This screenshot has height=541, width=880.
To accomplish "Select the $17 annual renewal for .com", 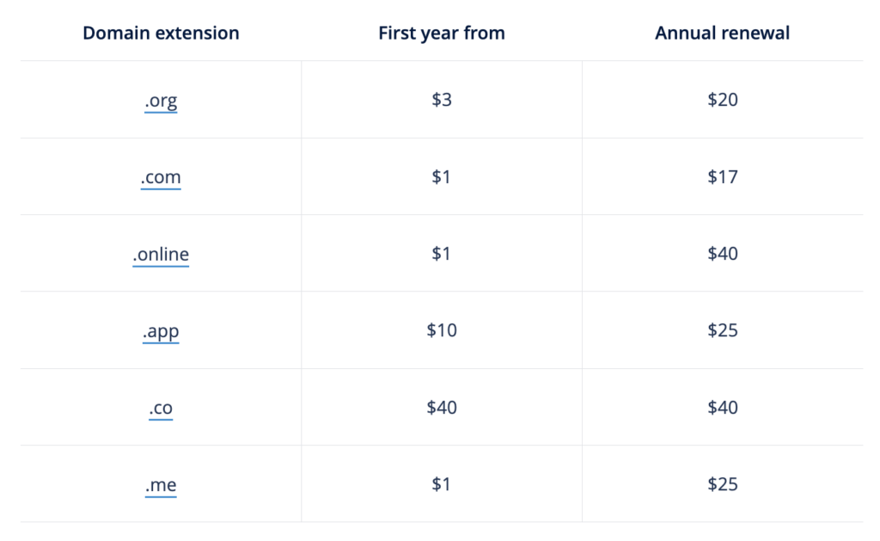I will 722,177.
